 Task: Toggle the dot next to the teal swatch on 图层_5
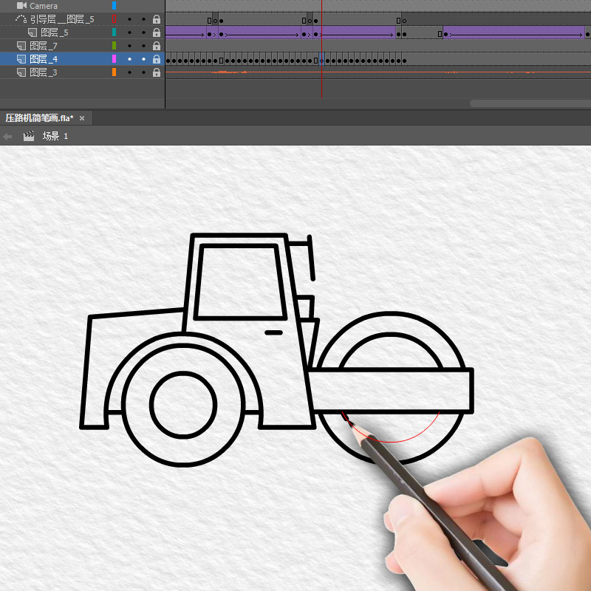(x=130, y=33)
